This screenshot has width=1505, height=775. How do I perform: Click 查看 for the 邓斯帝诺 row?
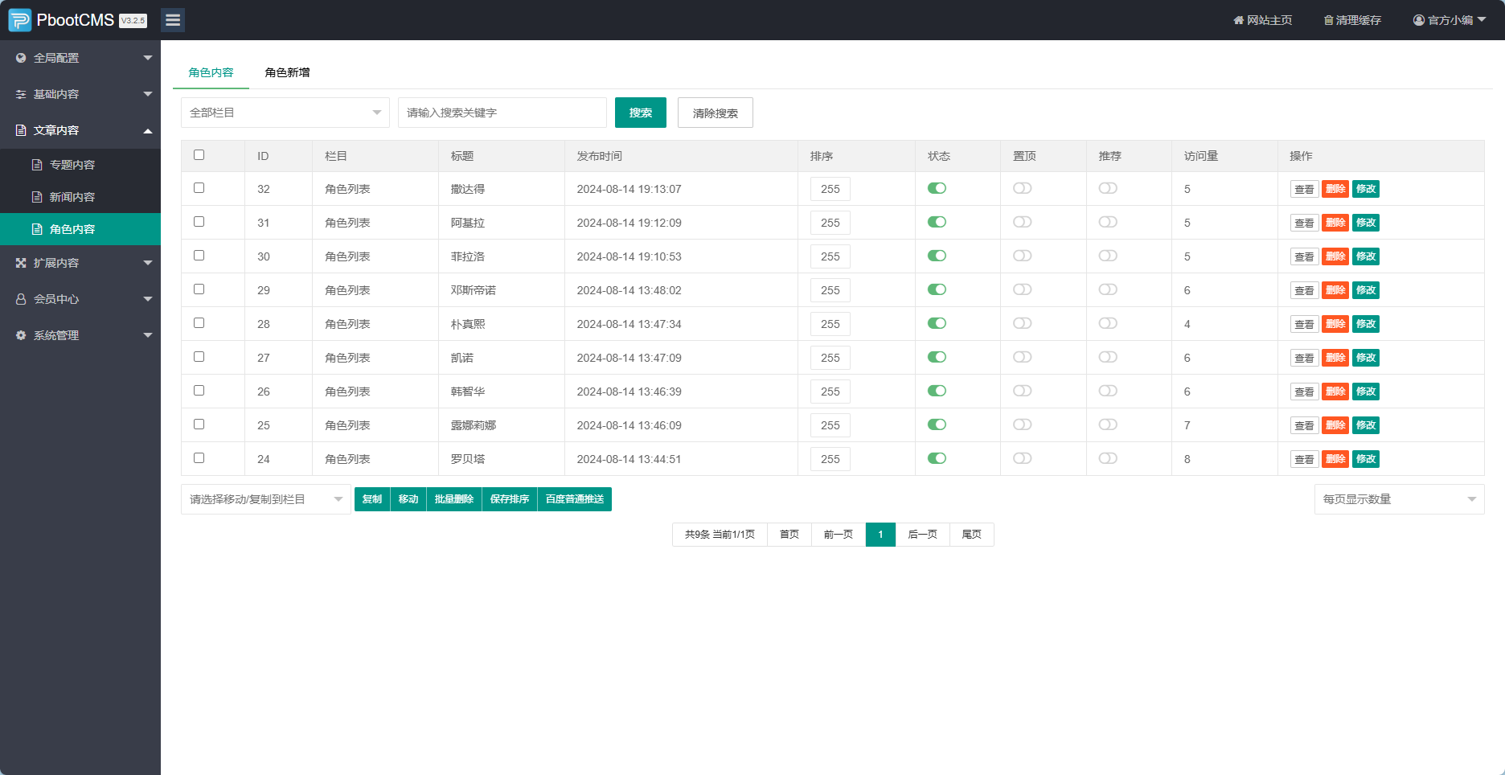(x=1304, y=290)
